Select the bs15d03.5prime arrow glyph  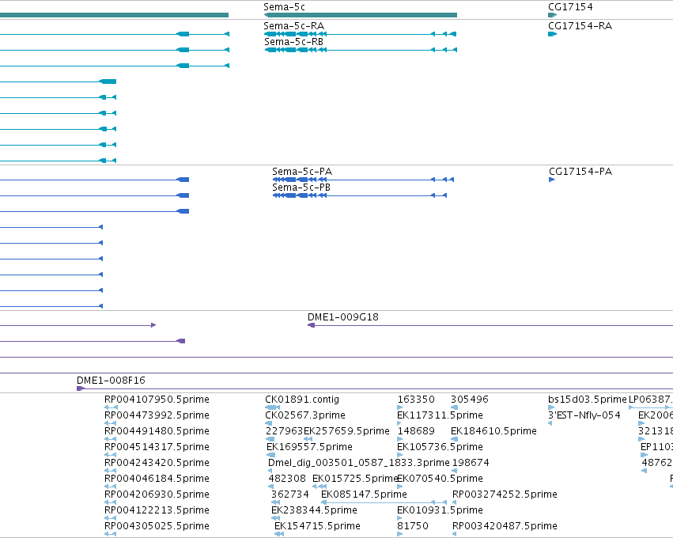551,407
